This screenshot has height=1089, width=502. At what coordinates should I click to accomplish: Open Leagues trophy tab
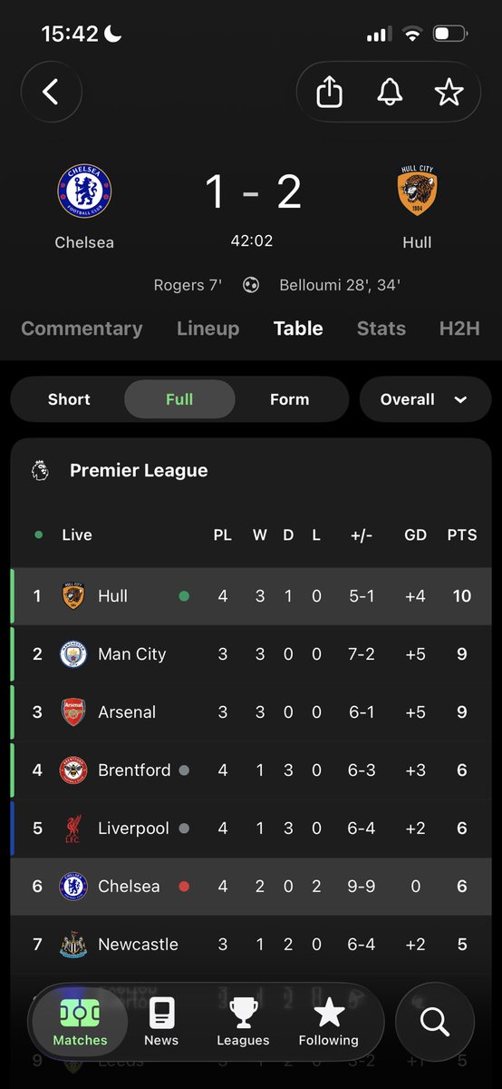243,1022
